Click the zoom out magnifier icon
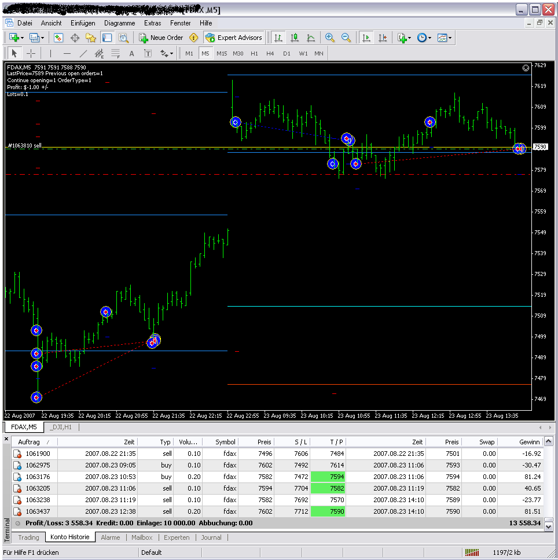558x560 pixels. pyautogui.click(x=346, y=38)
